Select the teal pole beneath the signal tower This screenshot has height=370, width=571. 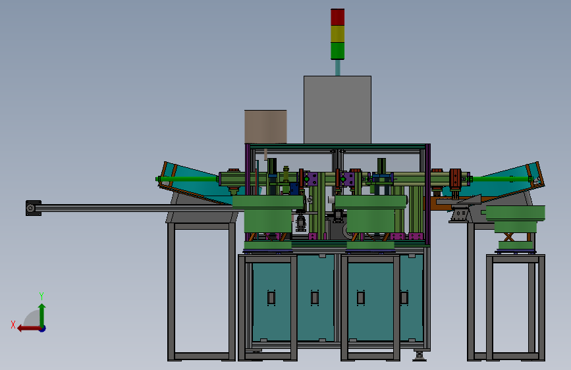coord(338,68)
